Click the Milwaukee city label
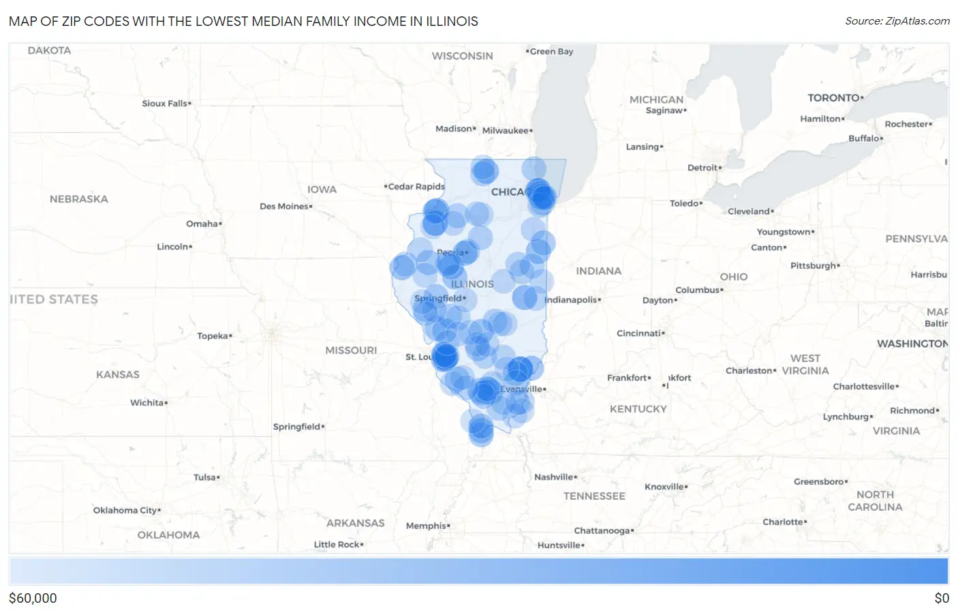This screenshot has height=613, width=958. point(507,130)
